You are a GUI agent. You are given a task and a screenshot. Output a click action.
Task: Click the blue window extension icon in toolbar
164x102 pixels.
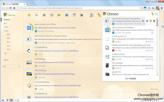click(x=145, y=8)
